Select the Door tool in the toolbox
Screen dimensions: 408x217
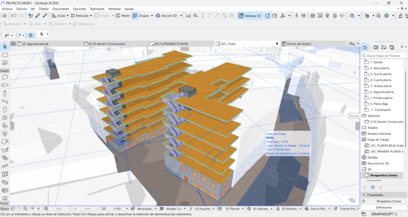click(5, 109)
